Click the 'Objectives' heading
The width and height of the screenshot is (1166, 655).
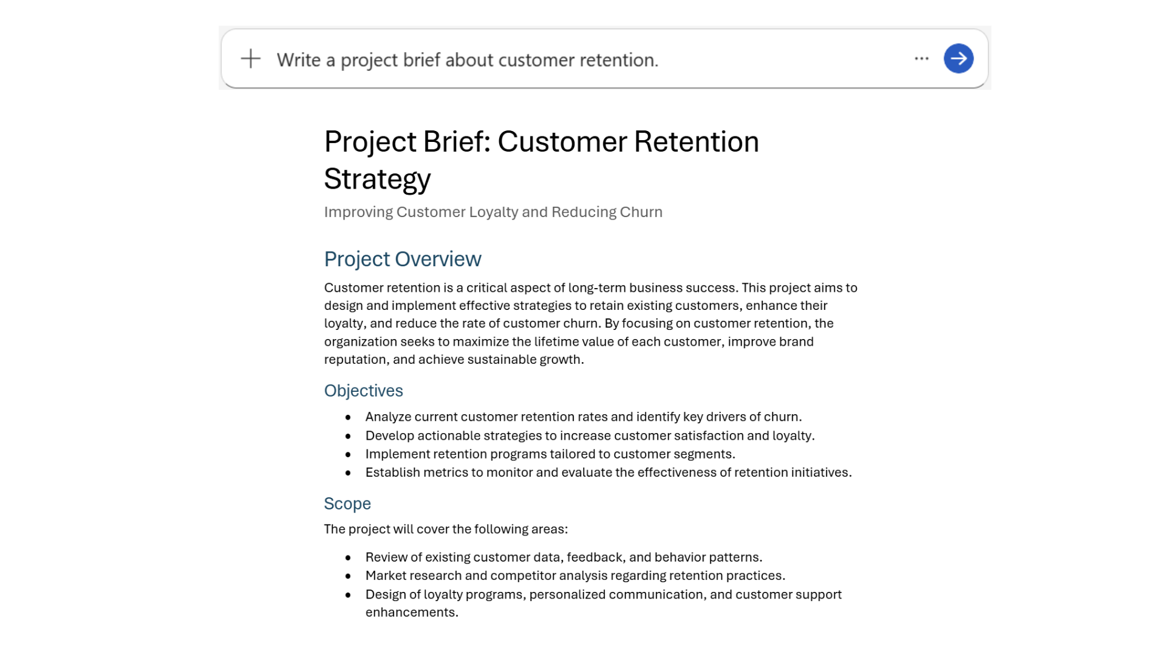[x=363, y=391]
